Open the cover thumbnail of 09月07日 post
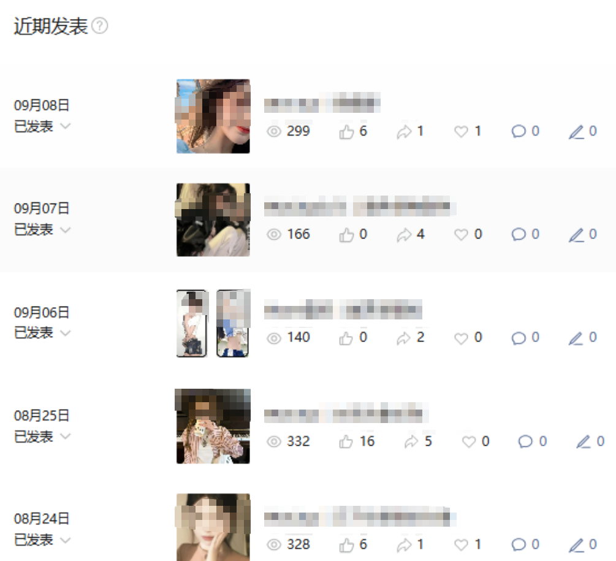The image size is (616, 561). [x=213, y=219]
